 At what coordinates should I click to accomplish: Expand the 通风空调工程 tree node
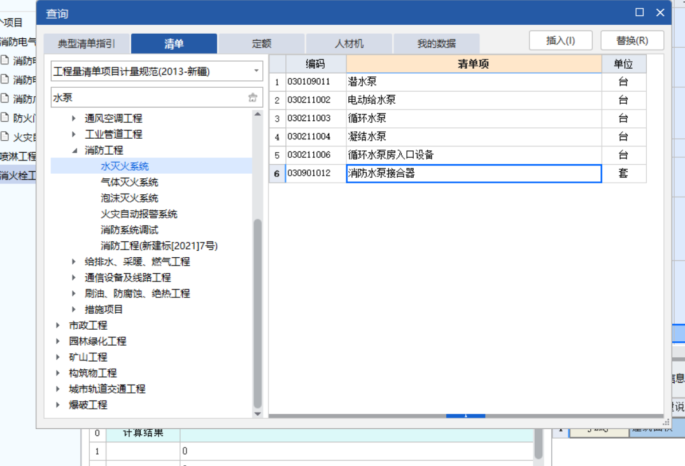[74, 118]
